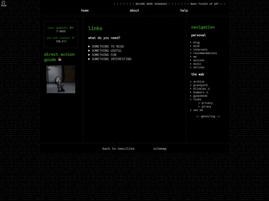Click the creepy figure thumbnail image
This screenshot has width=269, height=201.
tap(61, 79)
